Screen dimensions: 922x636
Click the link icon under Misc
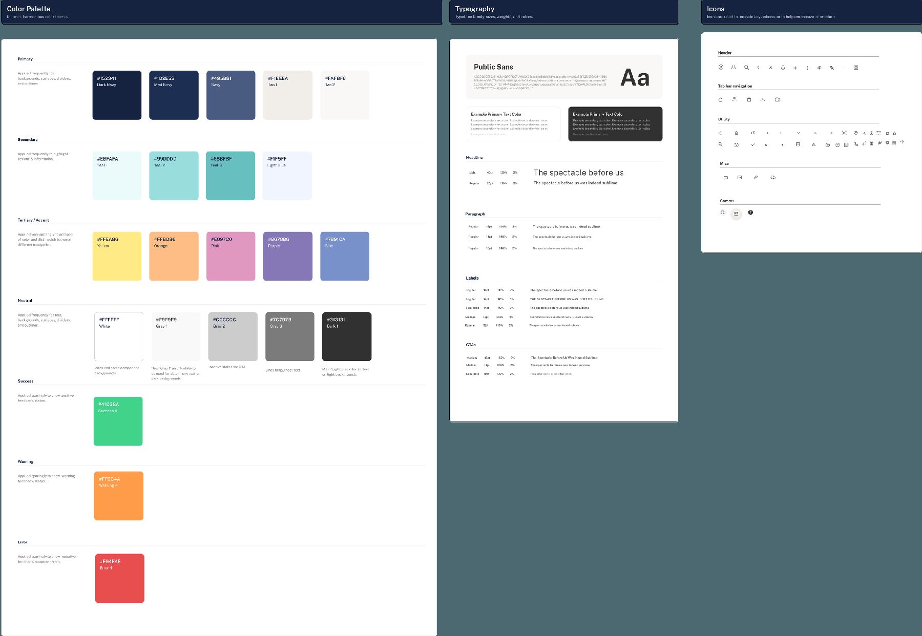coord(756,177)
